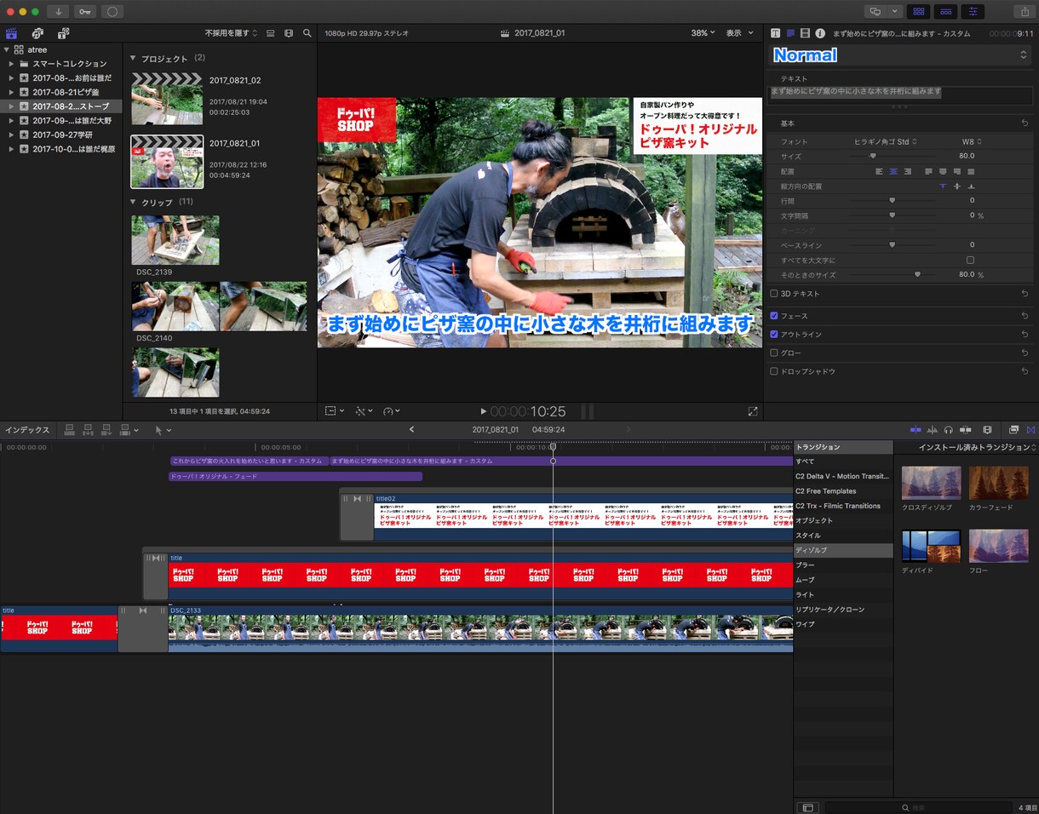Select project 2017_0821_02 thumbnail
The height and width of the screenshot is (814, 1039).
[x=167, y=99]
